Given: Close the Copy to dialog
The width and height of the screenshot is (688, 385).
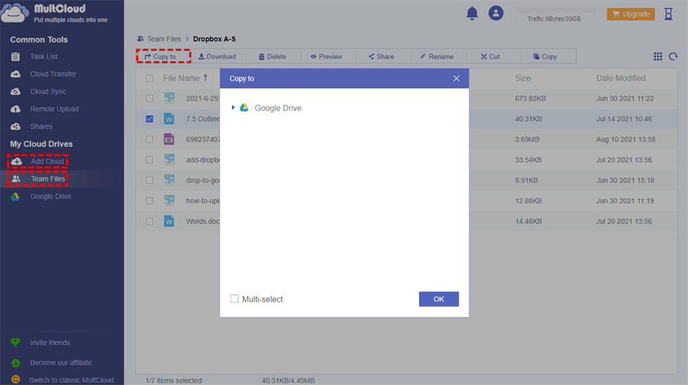Looking at the screenshot, I should coord(456,78).
